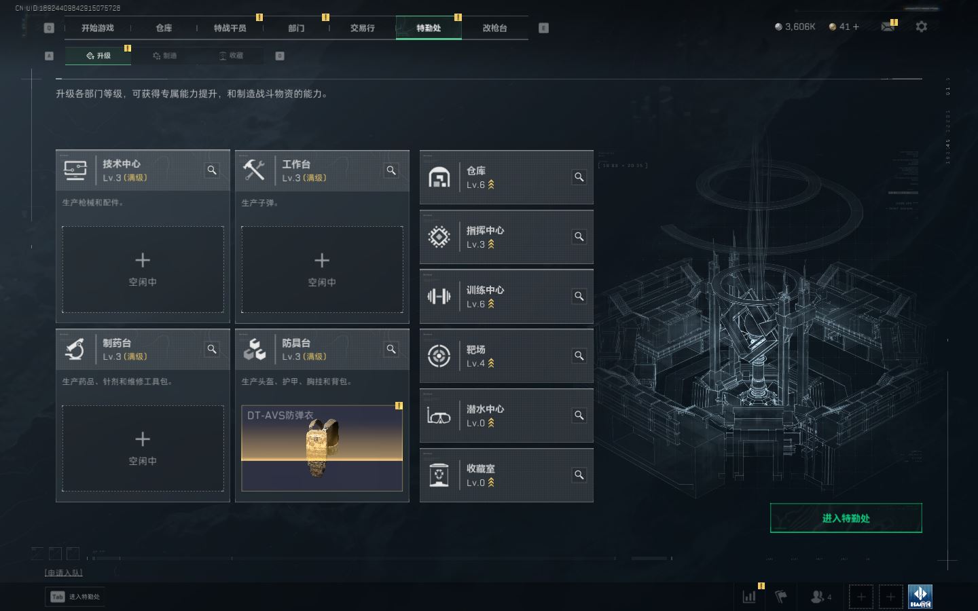The width and height of the screenshot is (978, 611).
Task: Click the settings gear icon
Action: tap(921, 26)
